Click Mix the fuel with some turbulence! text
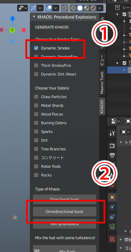The width and height of the screenshot is (131, 252). [x=65, y=237]
